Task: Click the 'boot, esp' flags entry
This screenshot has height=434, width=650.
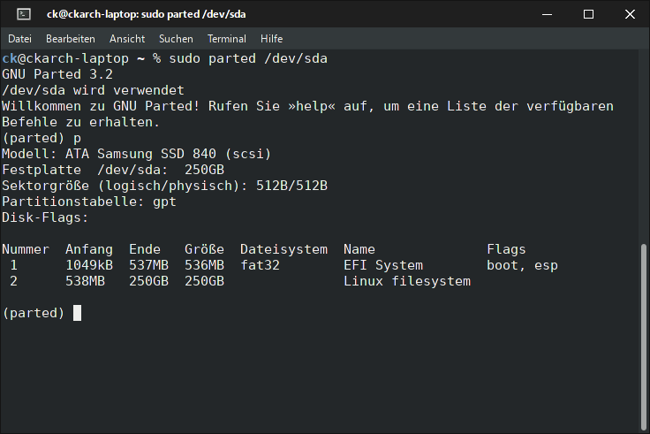Action: pos(522,265)
